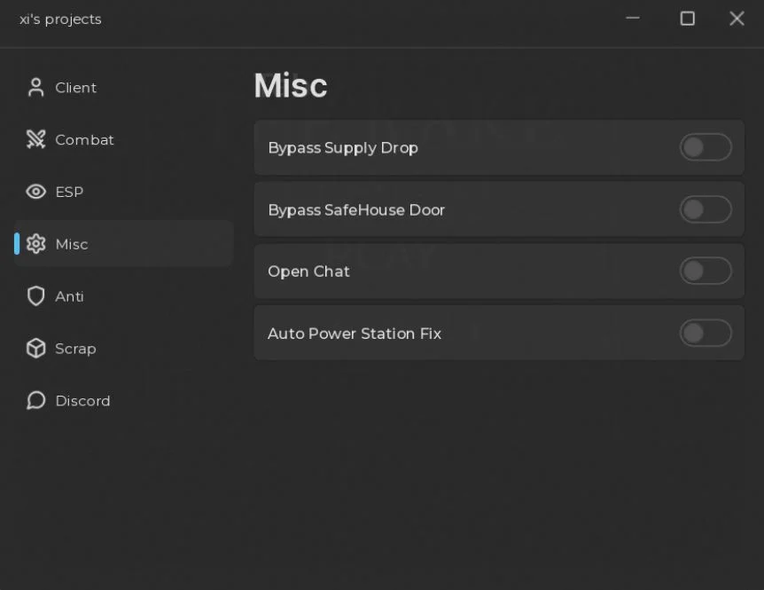764x590 pixels.
Task: Enable Auto Power Station Fix toggle
Action: [705, 333]
